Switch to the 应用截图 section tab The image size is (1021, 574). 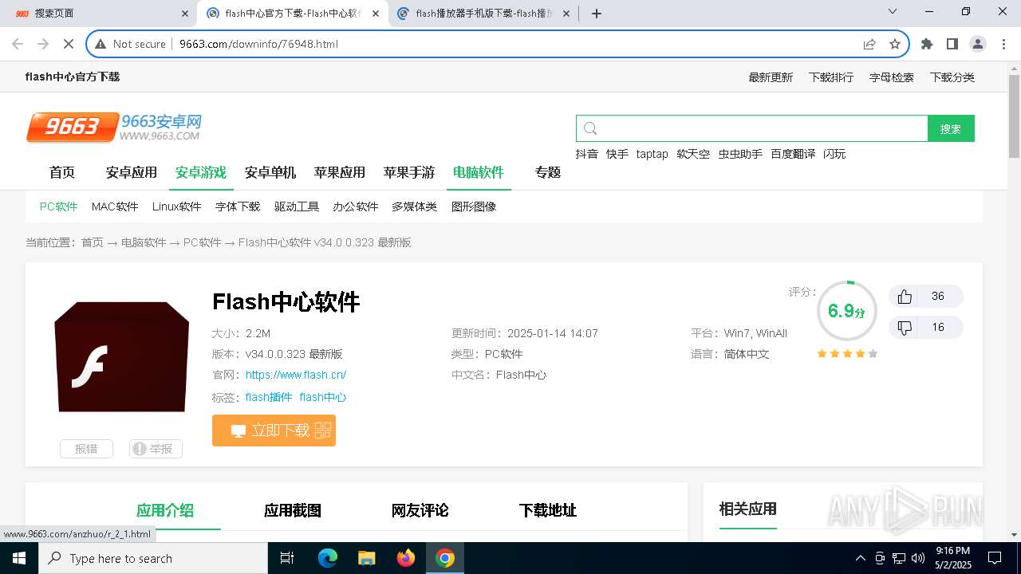coord(293,510)
